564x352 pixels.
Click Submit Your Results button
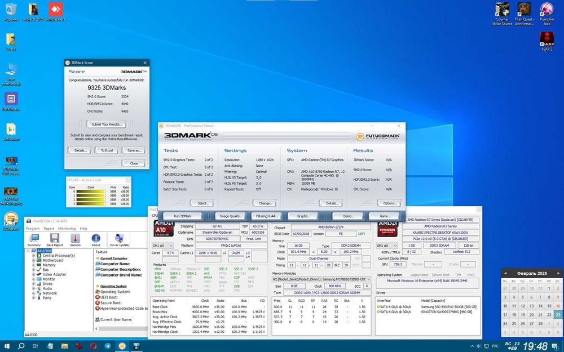click(x=107, y=124)
